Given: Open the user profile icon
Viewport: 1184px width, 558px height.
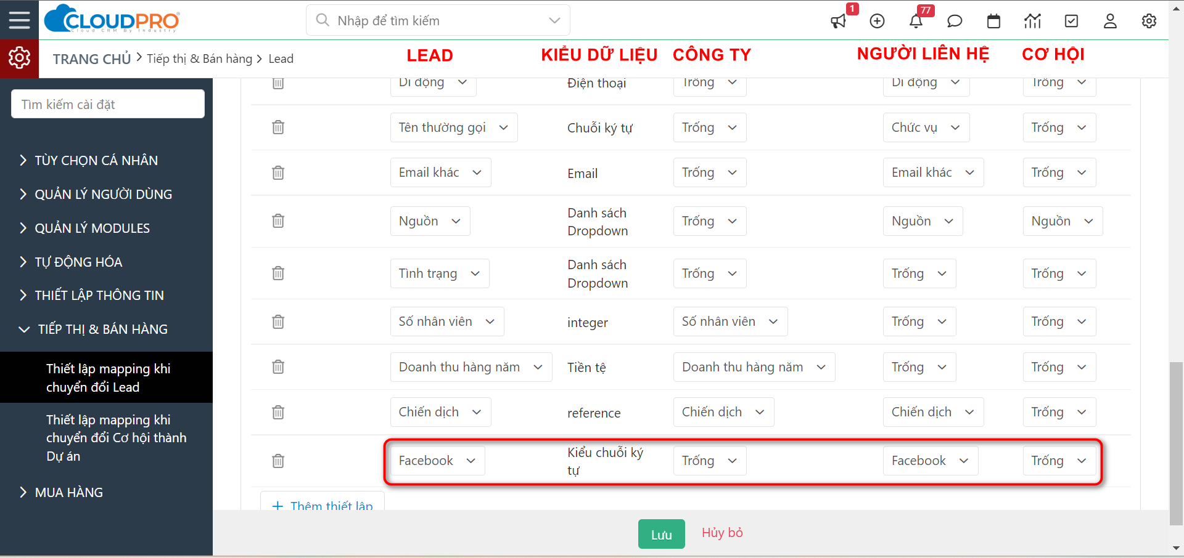Looking at the screenshot, I should point(1110,21).
